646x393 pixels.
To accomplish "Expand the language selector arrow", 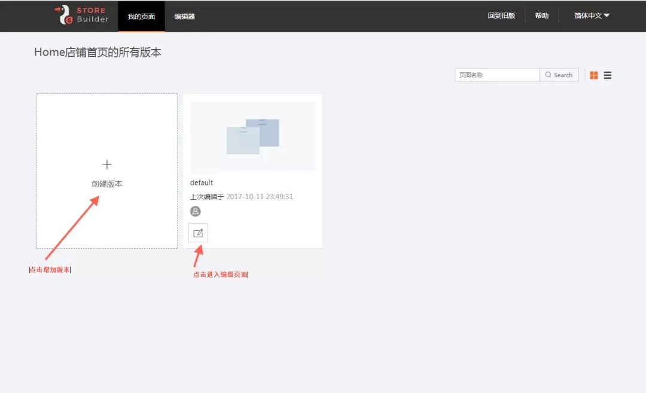I will tap(608, 16).
